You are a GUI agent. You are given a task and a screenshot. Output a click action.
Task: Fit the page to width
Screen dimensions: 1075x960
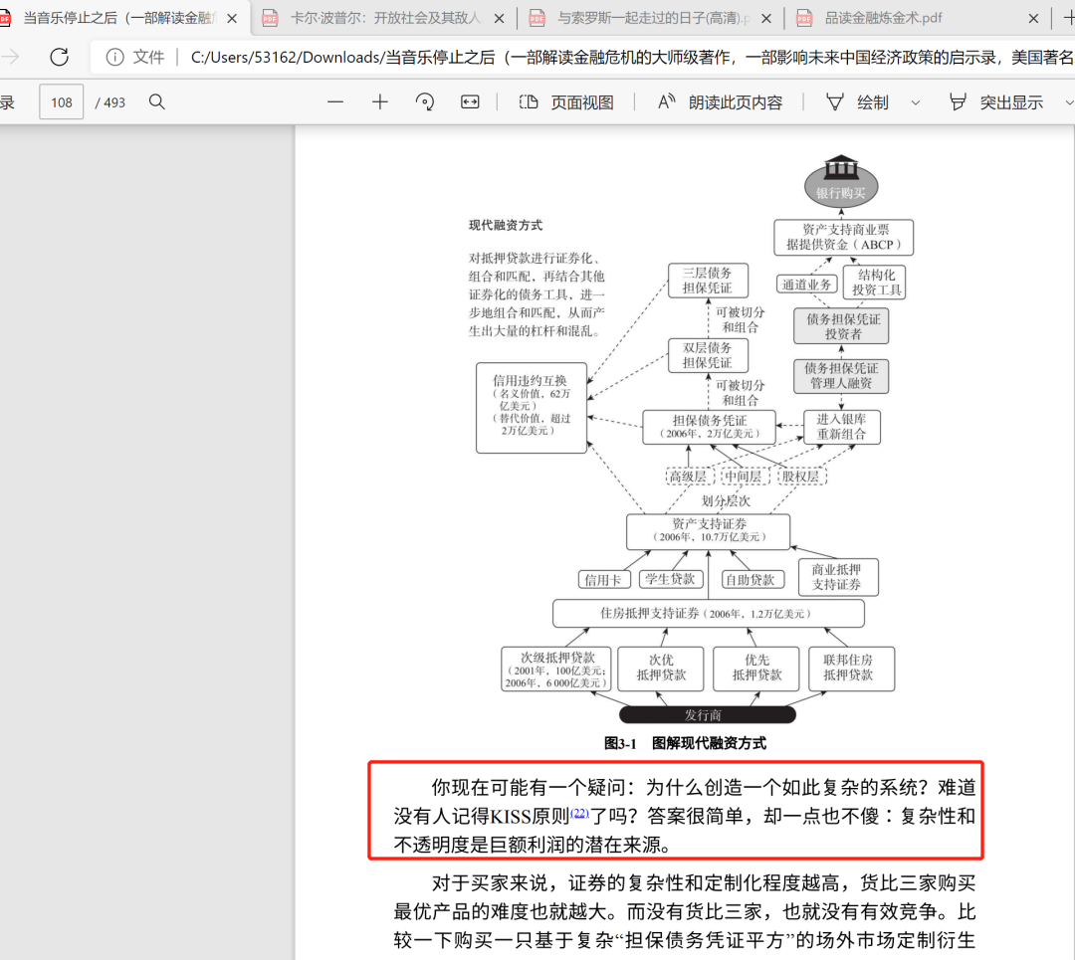click(x=470, y=102)
